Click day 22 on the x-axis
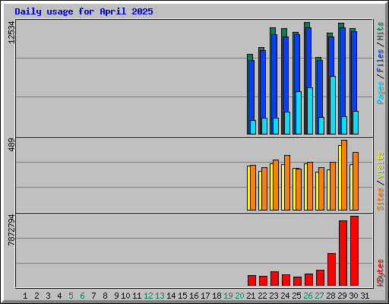 262,296
